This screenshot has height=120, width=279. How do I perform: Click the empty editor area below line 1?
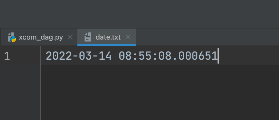pos(160,92)
